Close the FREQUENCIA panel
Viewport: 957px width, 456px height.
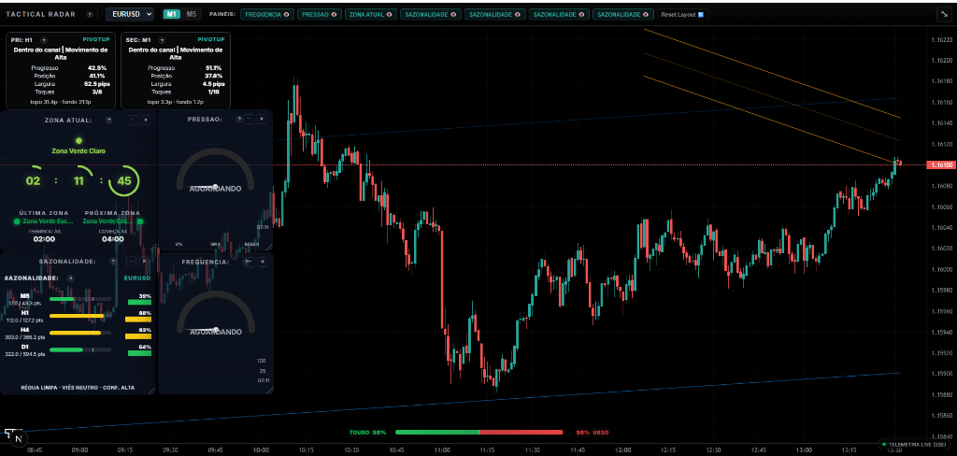(262, 262)
